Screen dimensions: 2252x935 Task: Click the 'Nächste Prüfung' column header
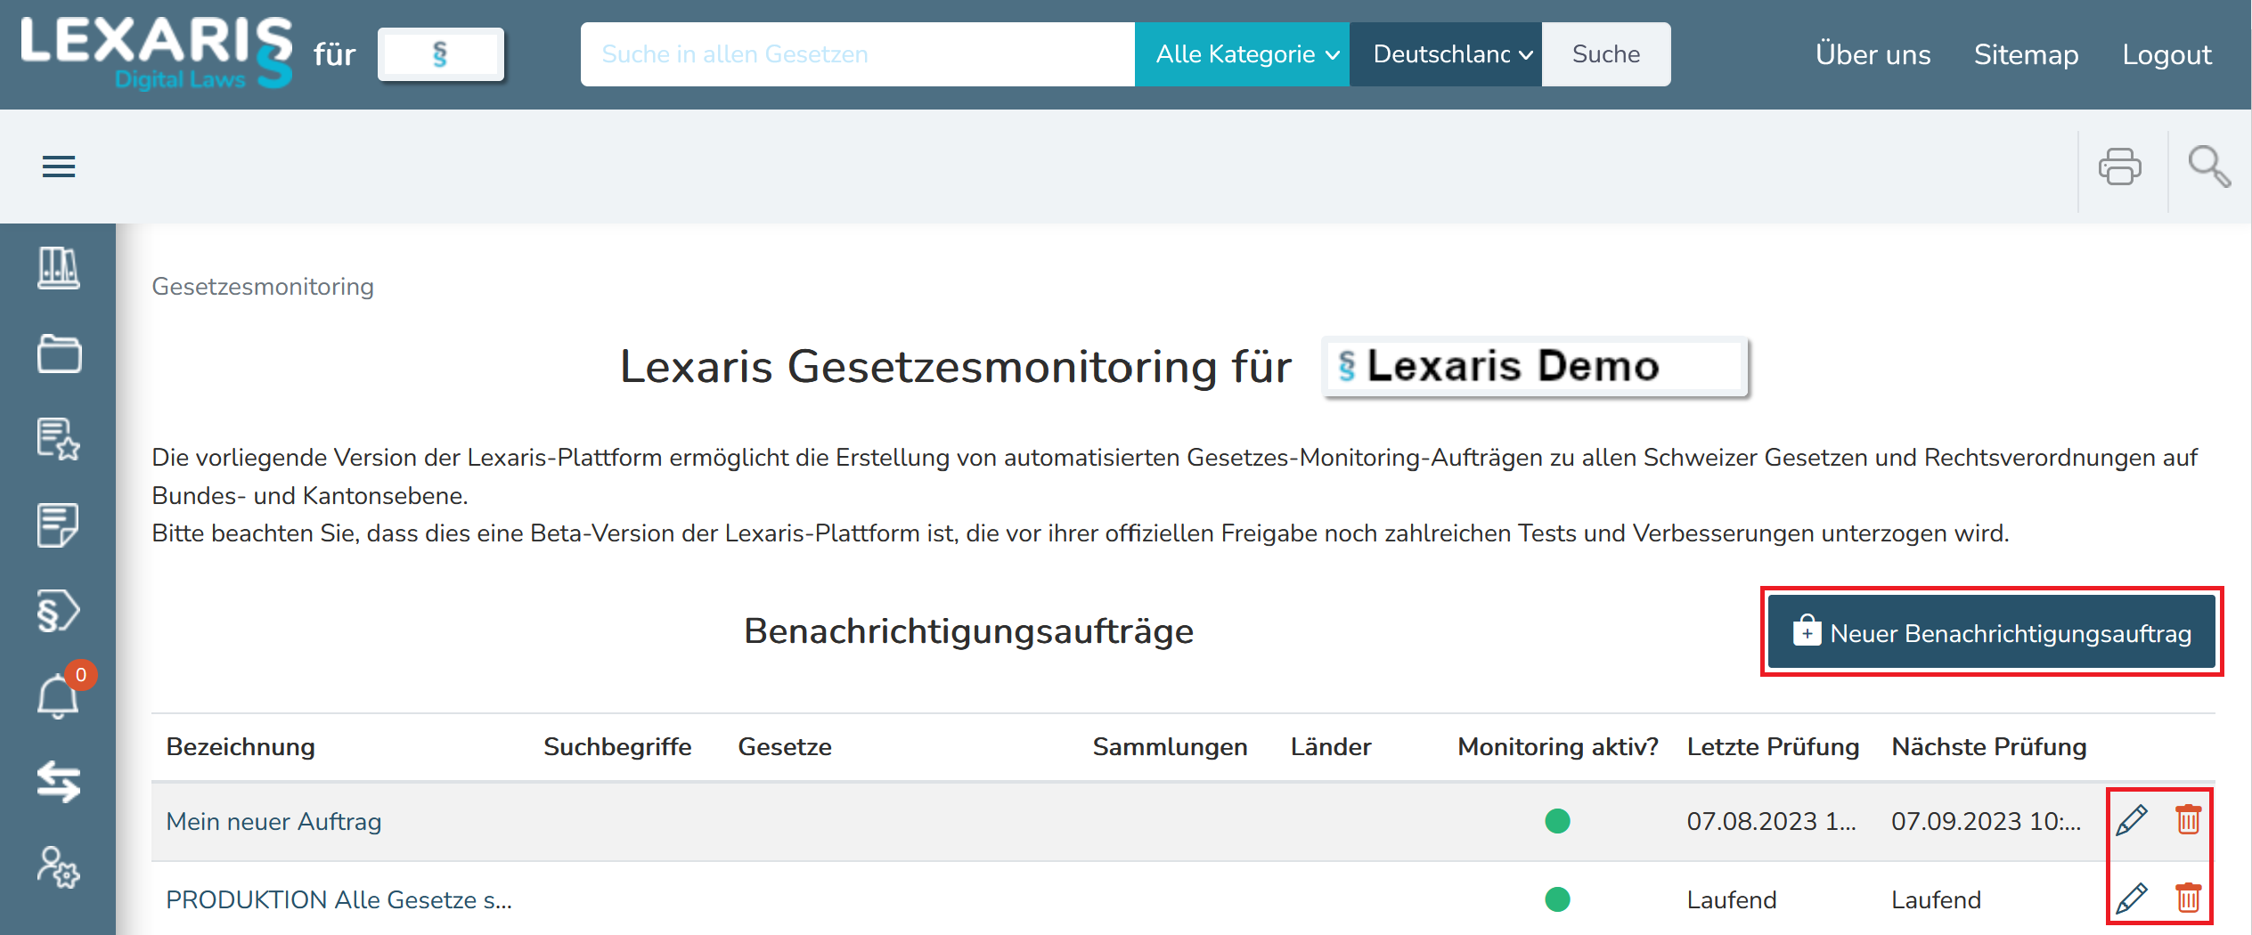pyautogui.click(x=1988, y=746)
